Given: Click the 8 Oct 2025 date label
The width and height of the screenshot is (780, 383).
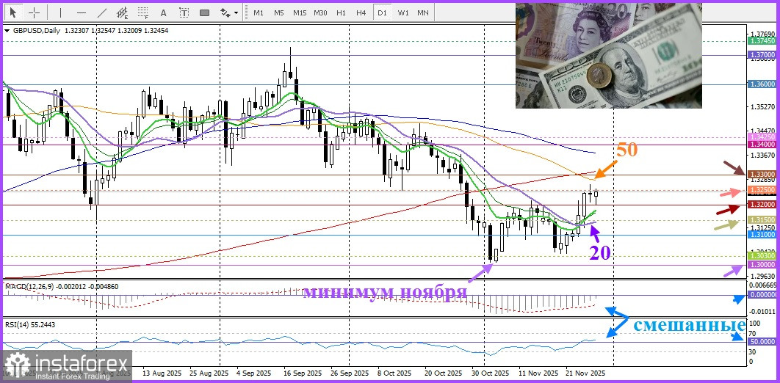Looking at the screenshot, I should pyautogui.click(x=395, y=373).
